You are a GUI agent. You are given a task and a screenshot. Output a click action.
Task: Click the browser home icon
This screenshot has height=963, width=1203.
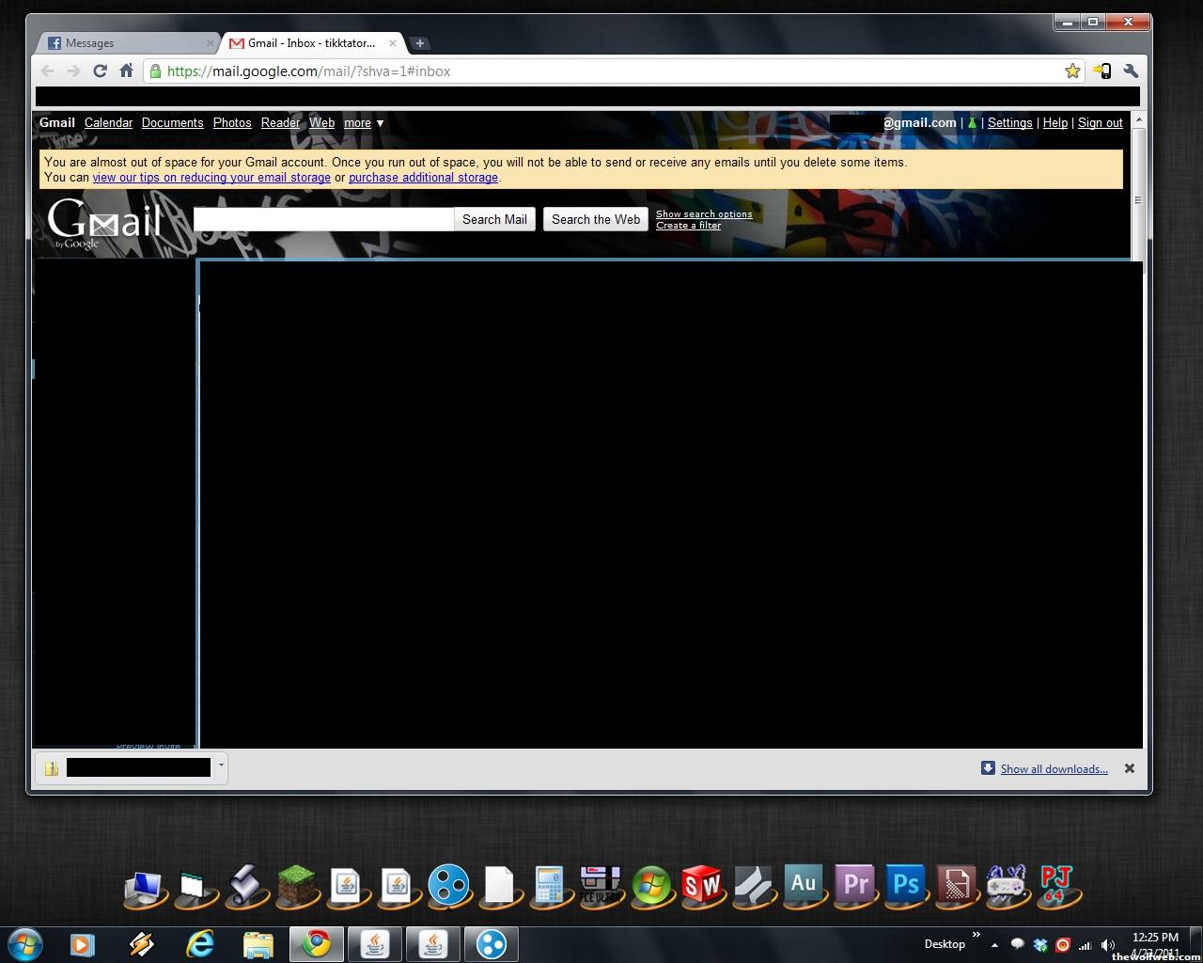click(x=126, y=71)
